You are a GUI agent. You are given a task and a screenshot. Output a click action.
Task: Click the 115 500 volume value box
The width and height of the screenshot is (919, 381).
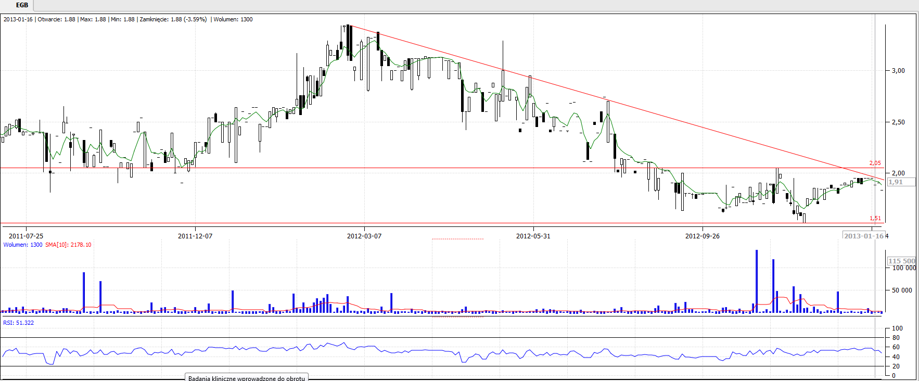point(901,261)
